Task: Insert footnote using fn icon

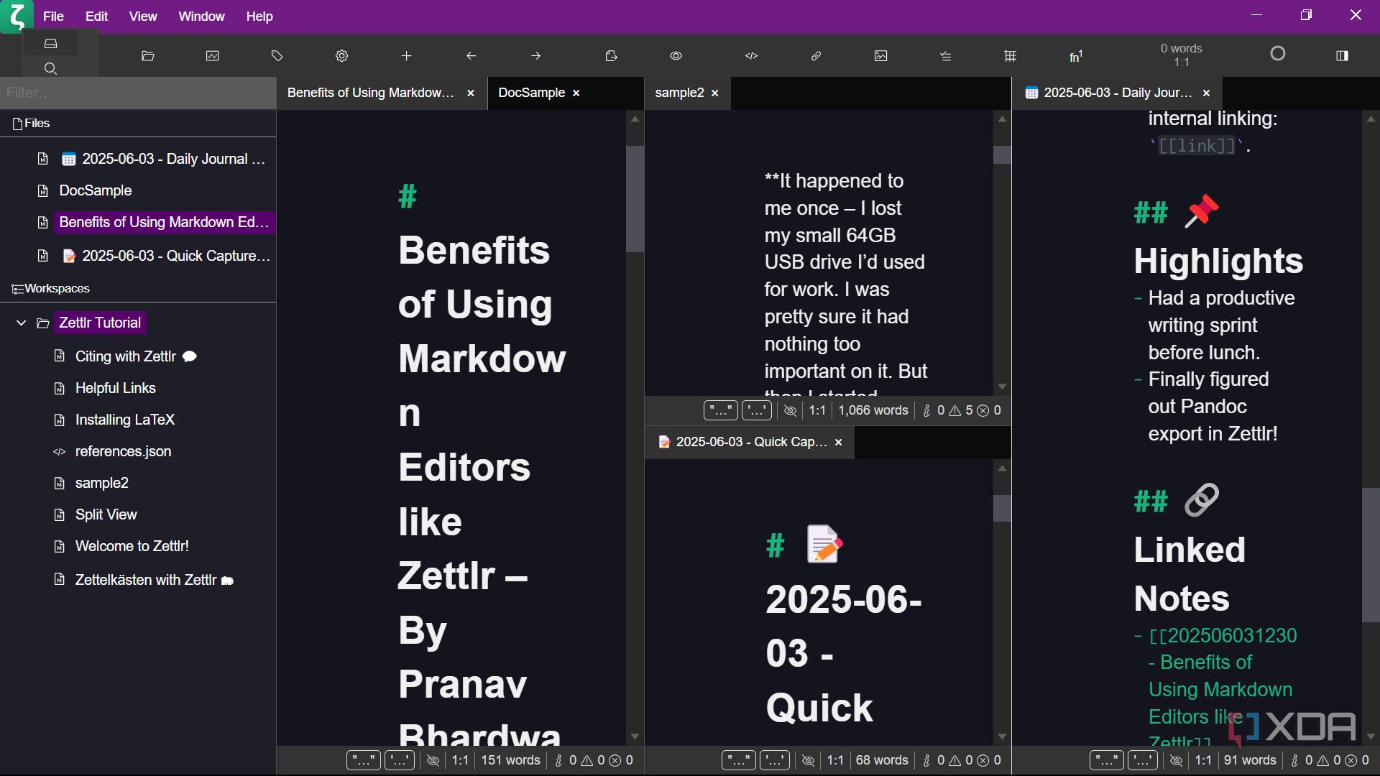Action: 1076,56
